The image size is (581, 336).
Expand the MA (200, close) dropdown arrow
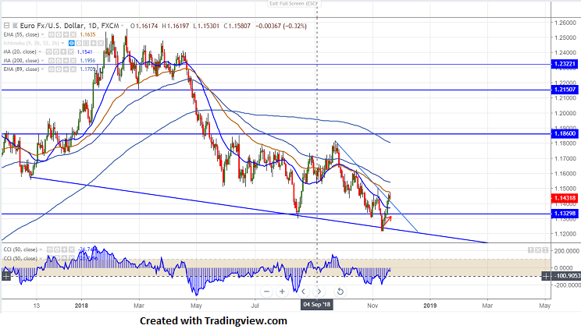pyautogui.click(x=43, y=61)
